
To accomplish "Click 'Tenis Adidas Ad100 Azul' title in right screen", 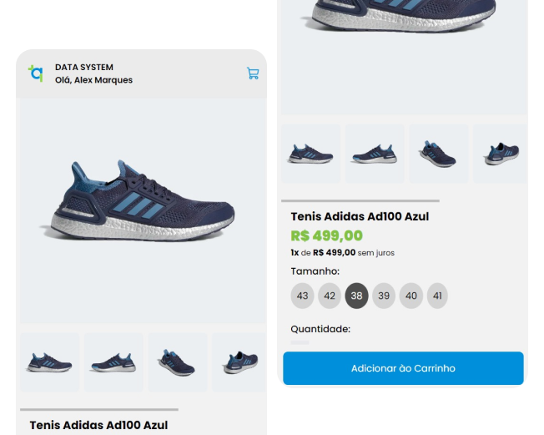I will point(360,216).
